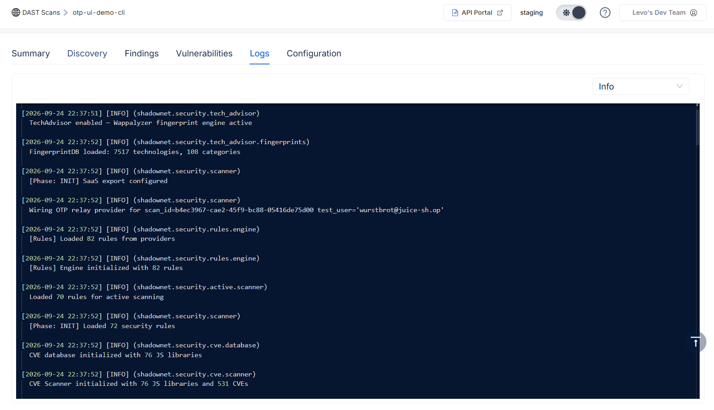This screenshot has height=410, width=714.
Task: Click the external link icon on API Portal
Action: (500, 13)
